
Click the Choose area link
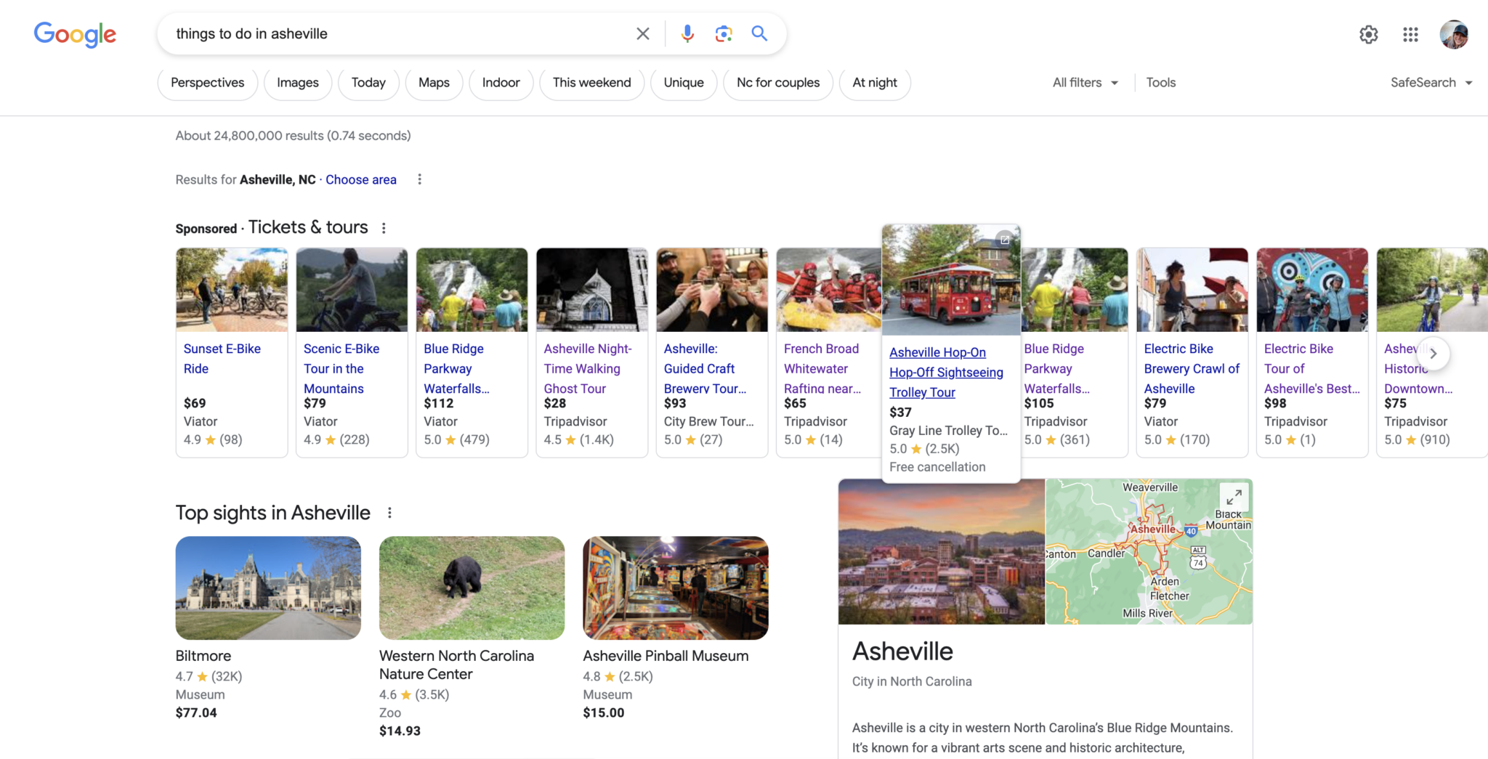360,179
